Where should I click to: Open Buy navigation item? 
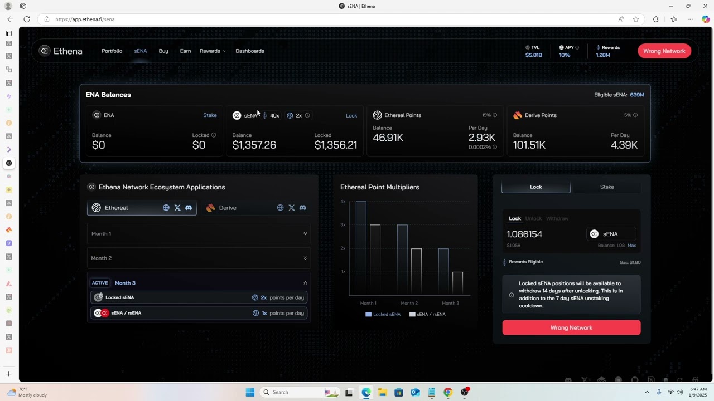(163, 51)
